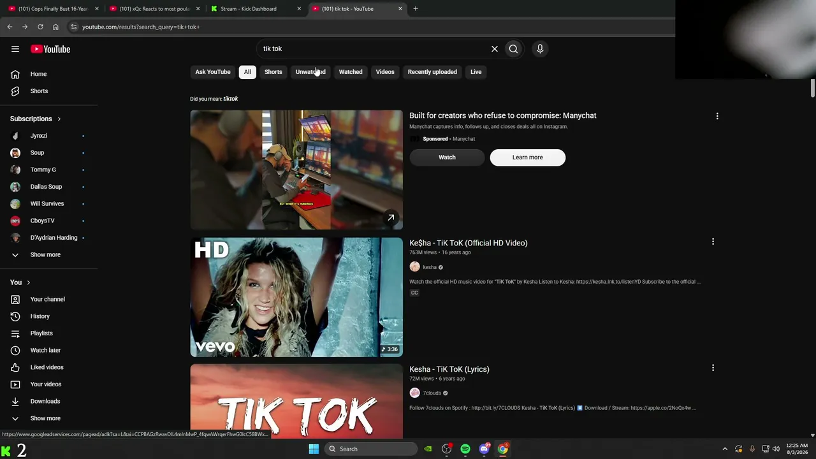816x459 pixels.
Task: Open more options for Ke$ha Official HD Video
Action: point(713,242)
